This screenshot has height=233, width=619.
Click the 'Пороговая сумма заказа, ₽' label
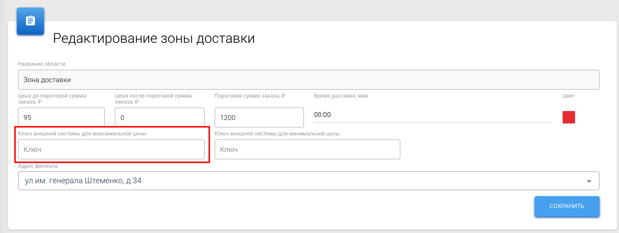tap(249, 96)
